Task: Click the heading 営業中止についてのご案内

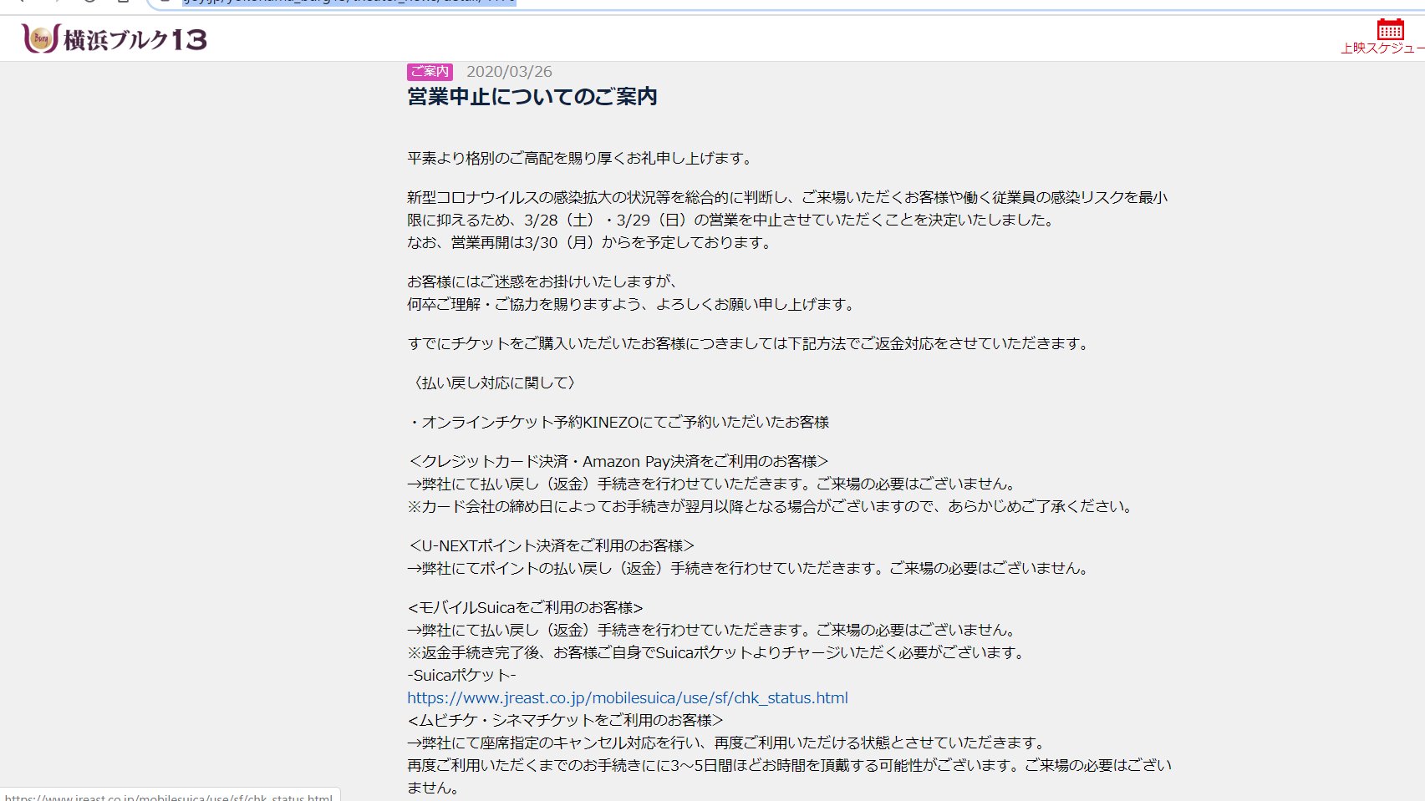Action: 532,97
